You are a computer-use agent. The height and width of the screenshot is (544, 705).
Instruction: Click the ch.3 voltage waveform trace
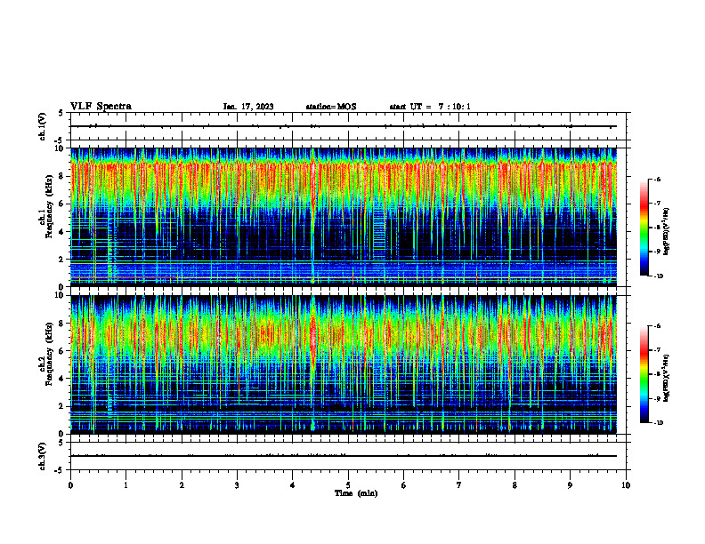[344, 456]
